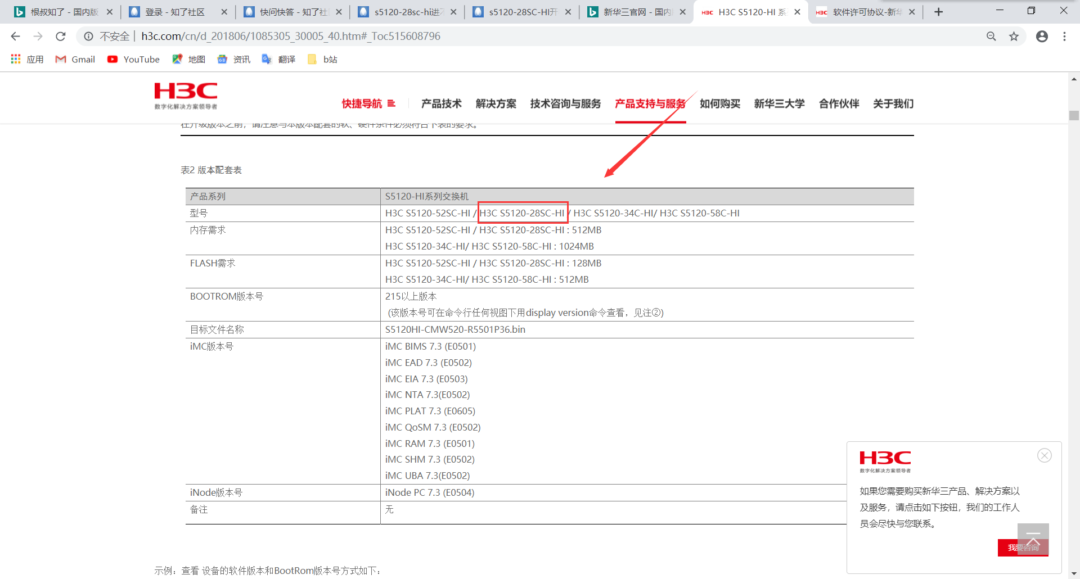Viewport: 1080px width, 579px height.
Task: Switch to the 新华三官网 tab
Action: pyautogui.click(x=635, y=12)
